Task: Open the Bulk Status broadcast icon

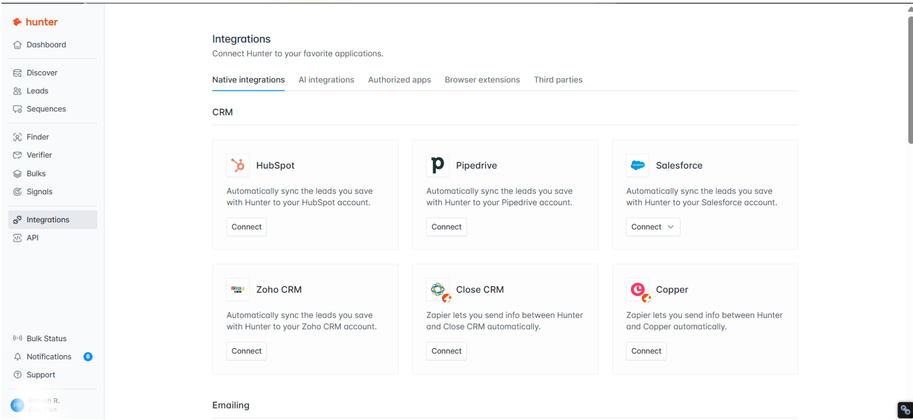Action: (x=17, y=338)
